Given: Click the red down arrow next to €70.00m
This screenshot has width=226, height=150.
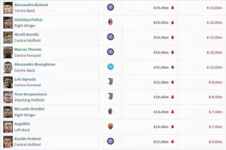Looking at the screenshot, I should (173, 8).
